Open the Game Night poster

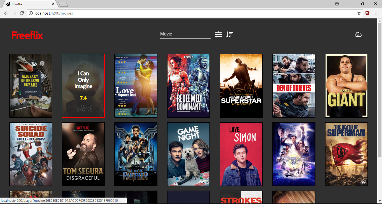(x=188, y=154)
